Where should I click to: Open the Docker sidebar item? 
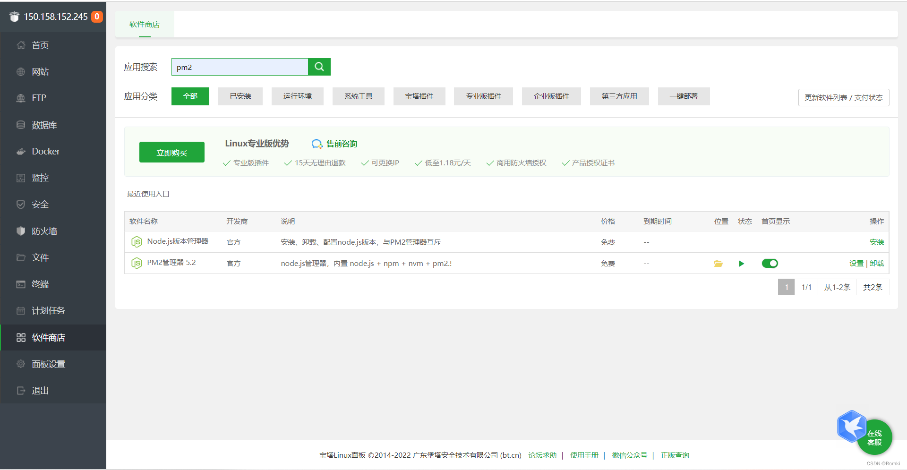(53, 152)
